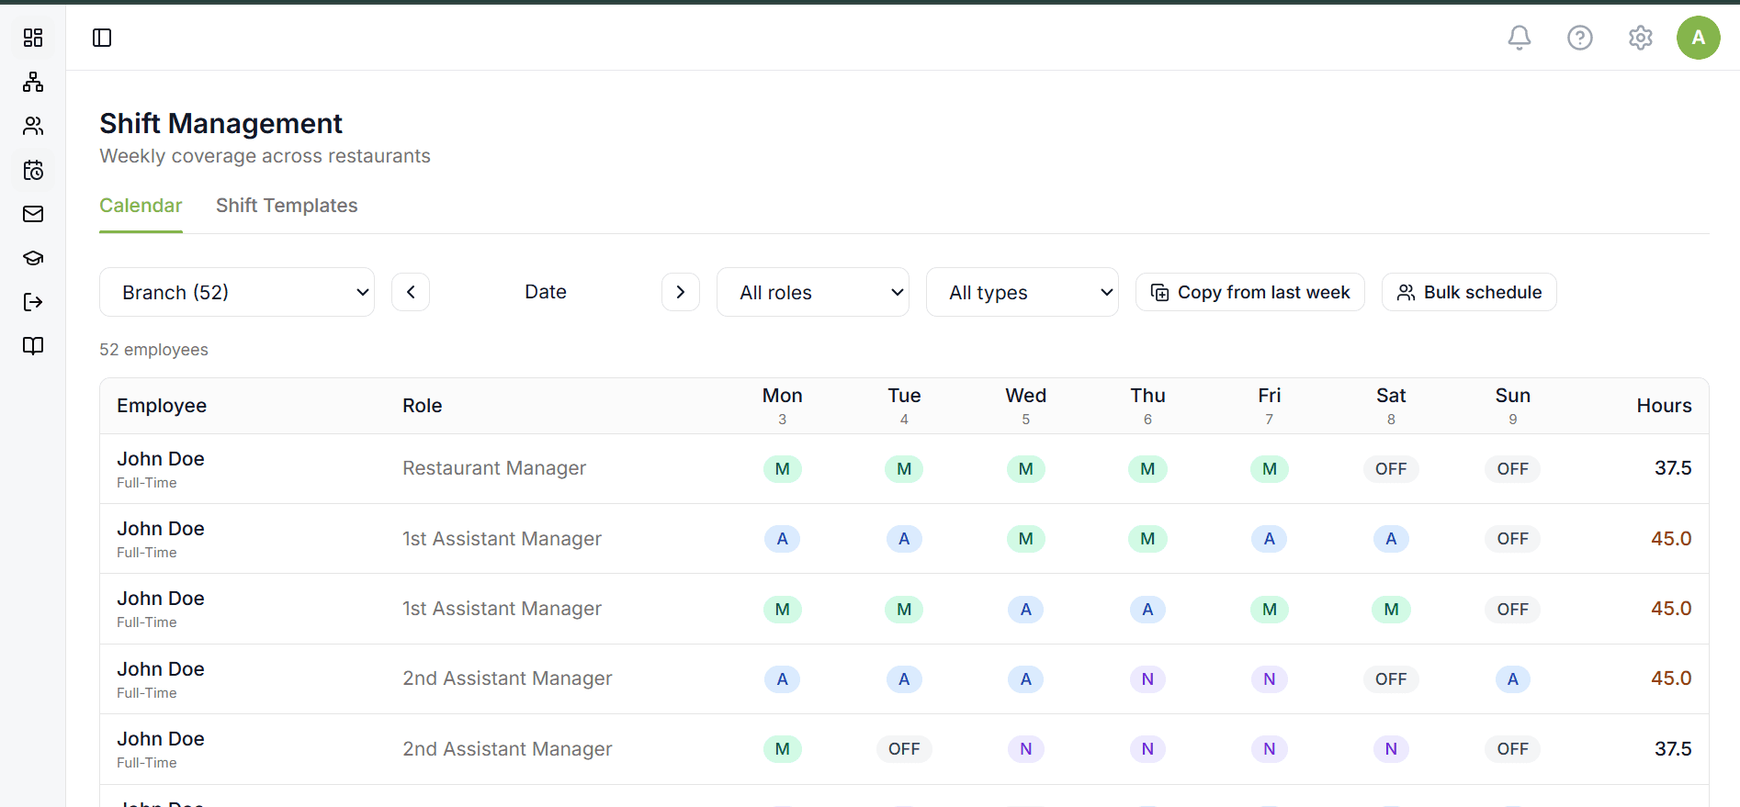
Task: Click Restaurant Manager's Wednesday M shift
Action: [x=1026, y=469]
